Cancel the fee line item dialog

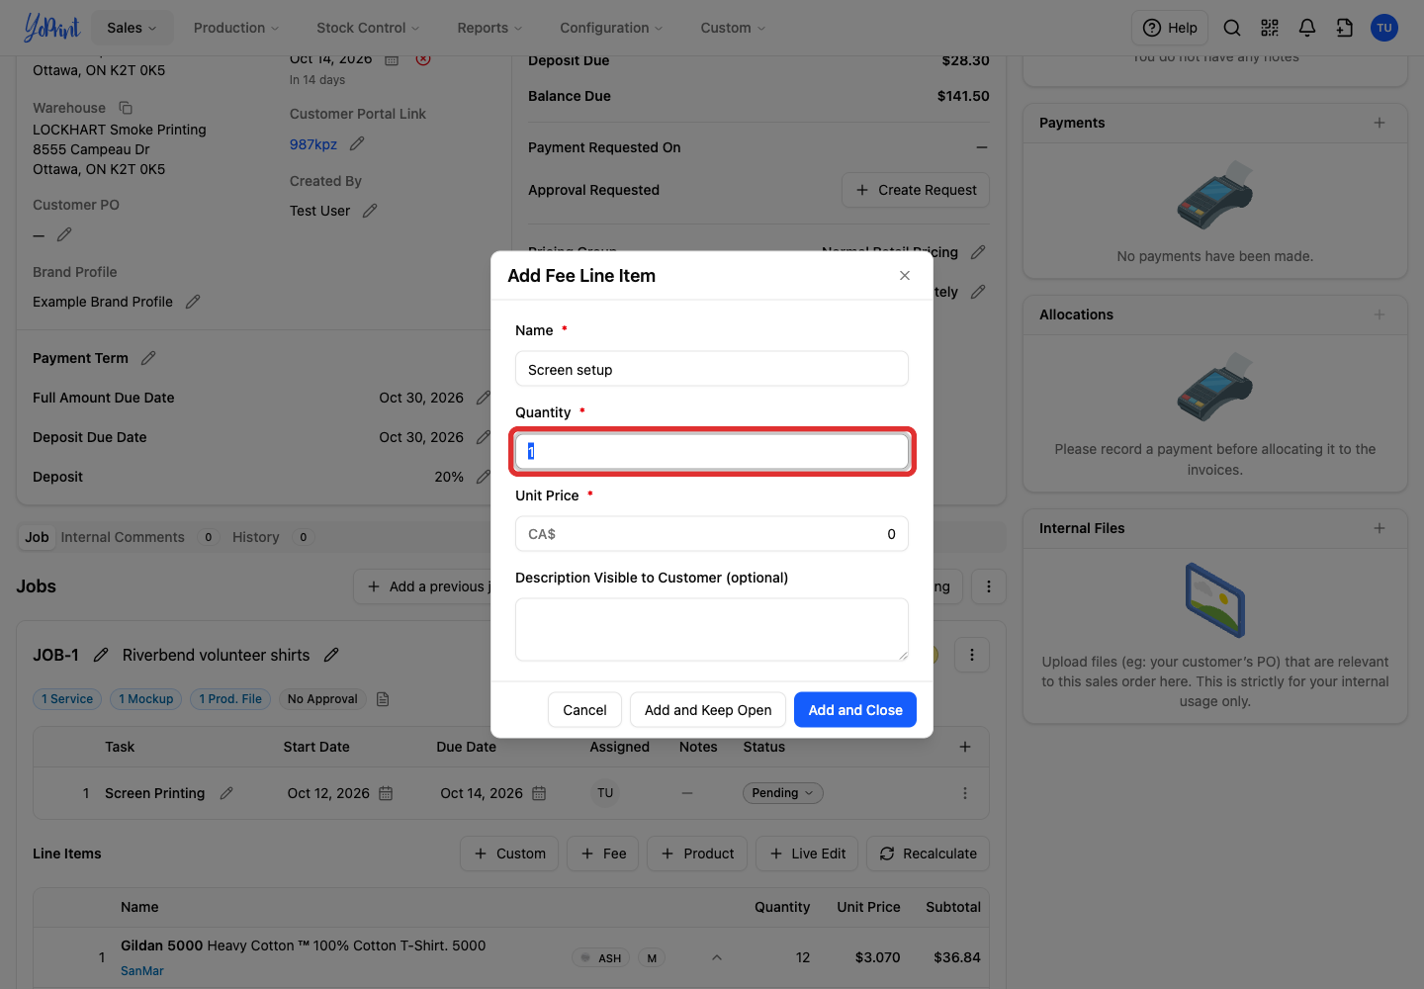584,710
